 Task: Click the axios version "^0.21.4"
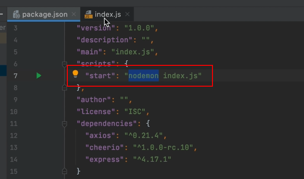point(144,135)
